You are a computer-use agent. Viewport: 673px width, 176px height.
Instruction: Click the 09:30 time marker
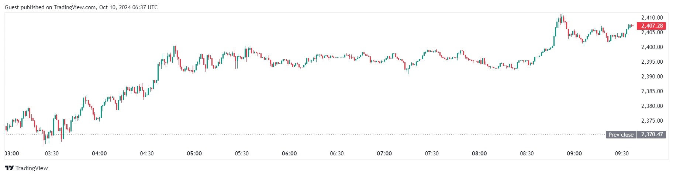click(622, 154)
